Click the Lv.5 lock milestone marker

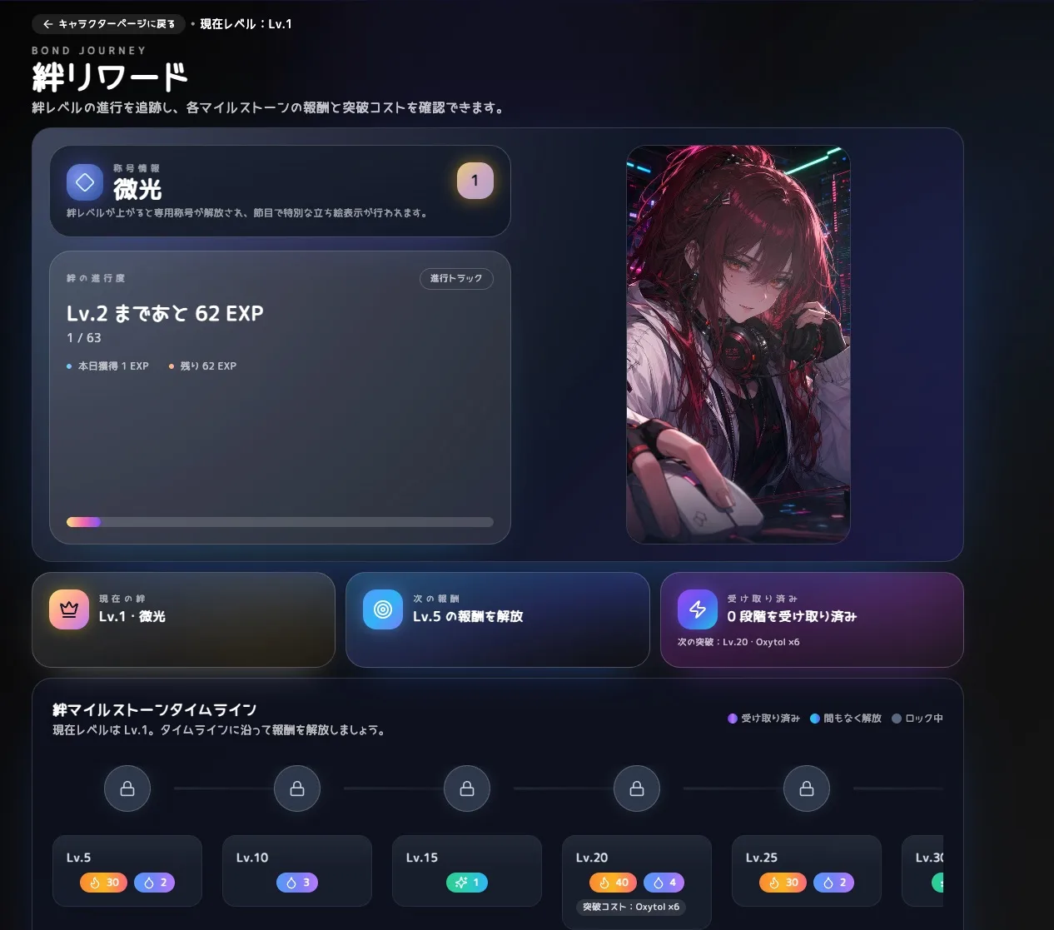127,788
